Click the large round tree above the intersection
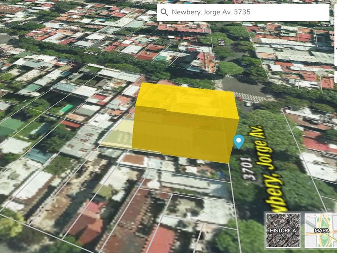The height and width of the screenshot is (253, 337). pyautogui.click(x=230, y=68)
